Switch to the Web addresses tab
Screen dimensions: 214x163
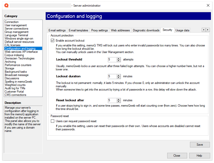tap(120, 30)
